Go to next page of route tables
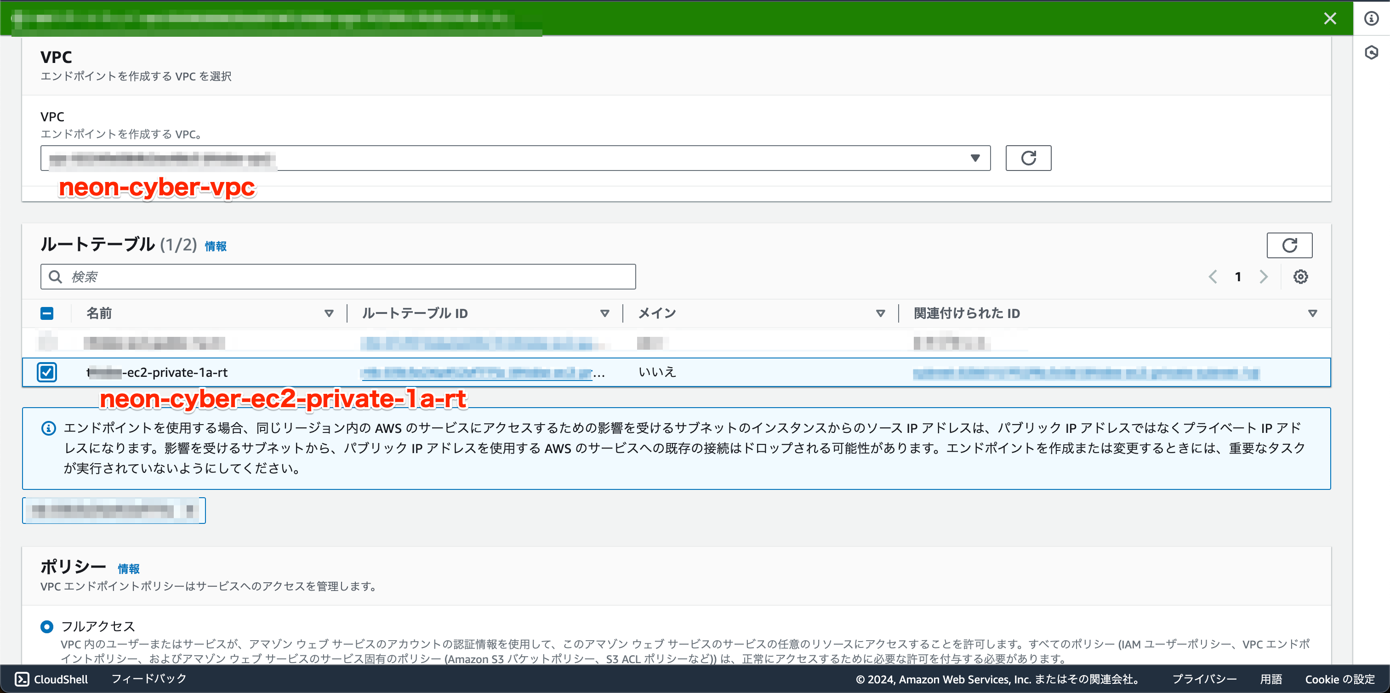Screen dimensions: 1390x693 pyautogui.click(x=1263, y=276)
